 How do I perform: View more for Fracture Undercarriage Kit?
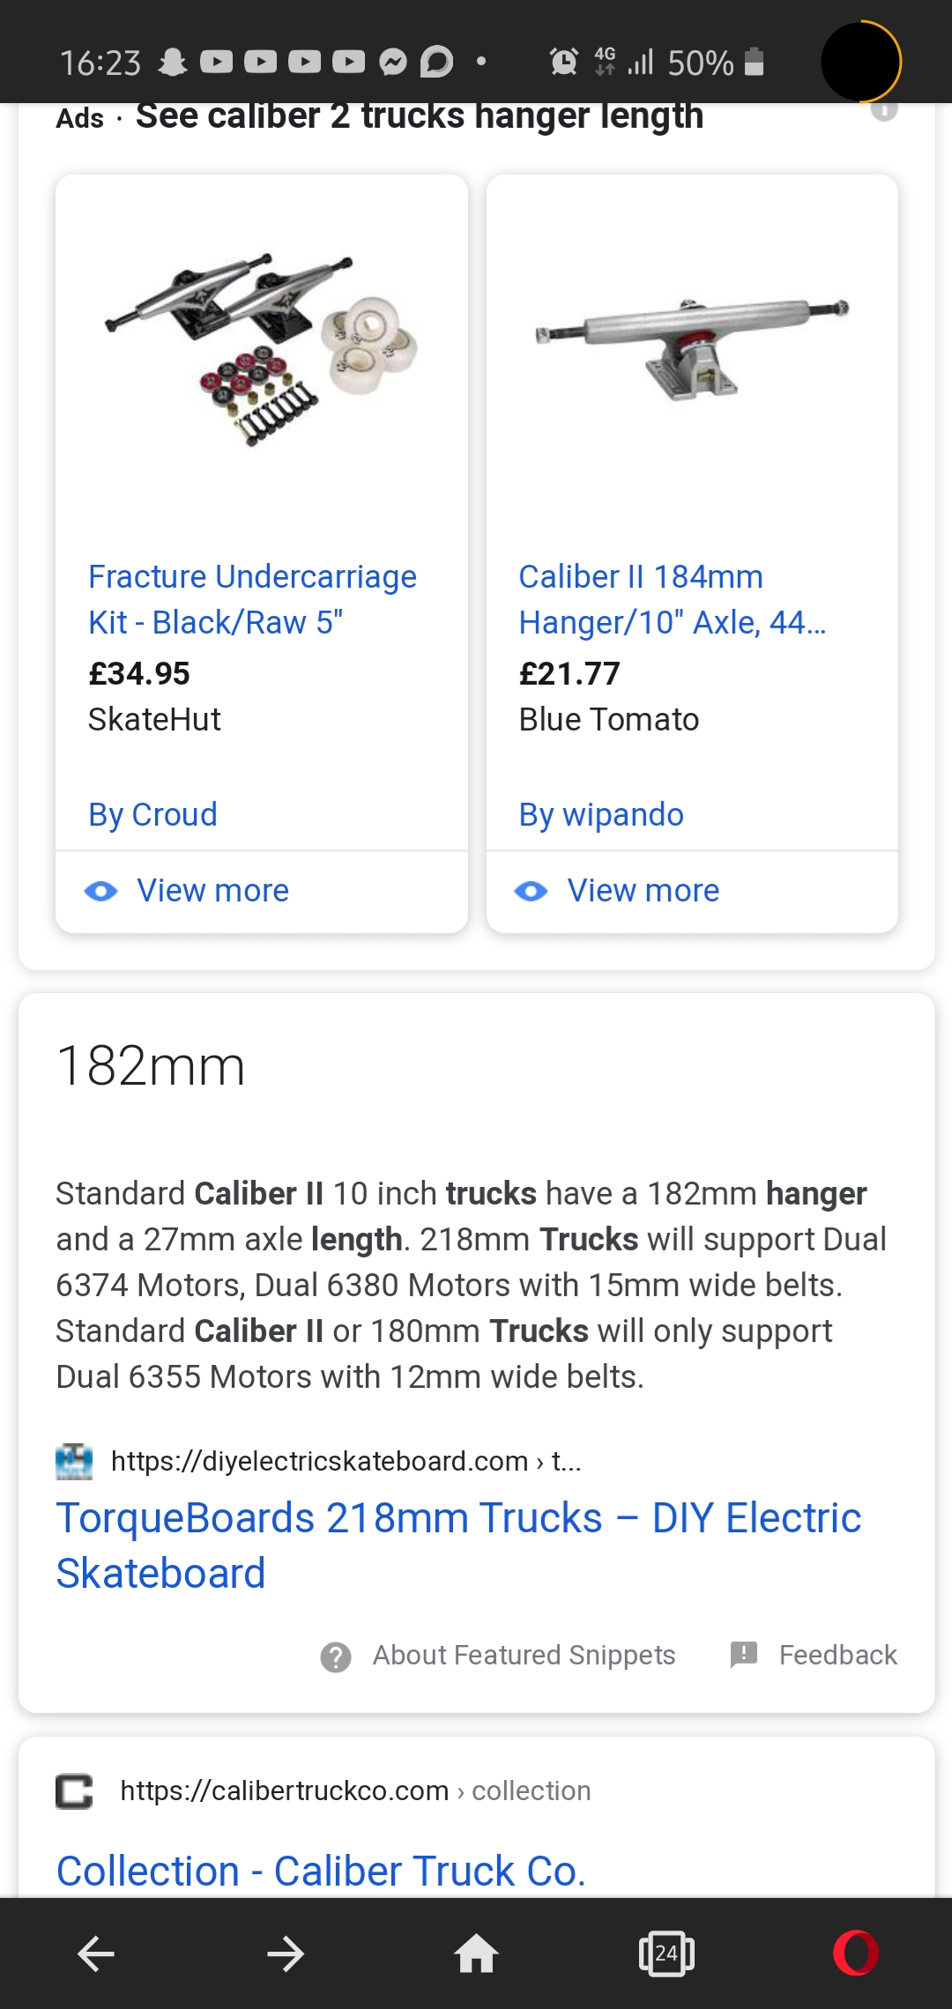[x=212, y=891]
